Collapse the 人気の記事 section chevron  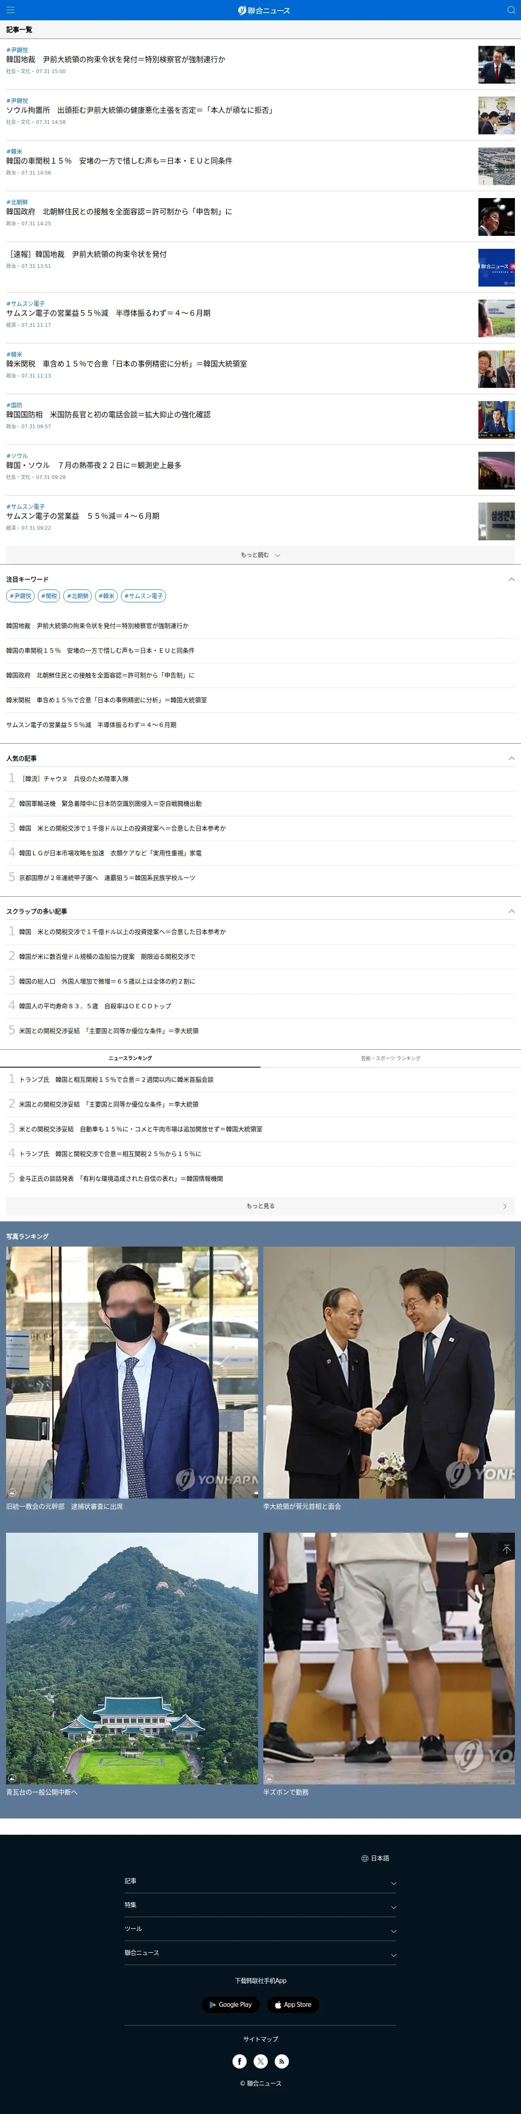pos(511,758)
